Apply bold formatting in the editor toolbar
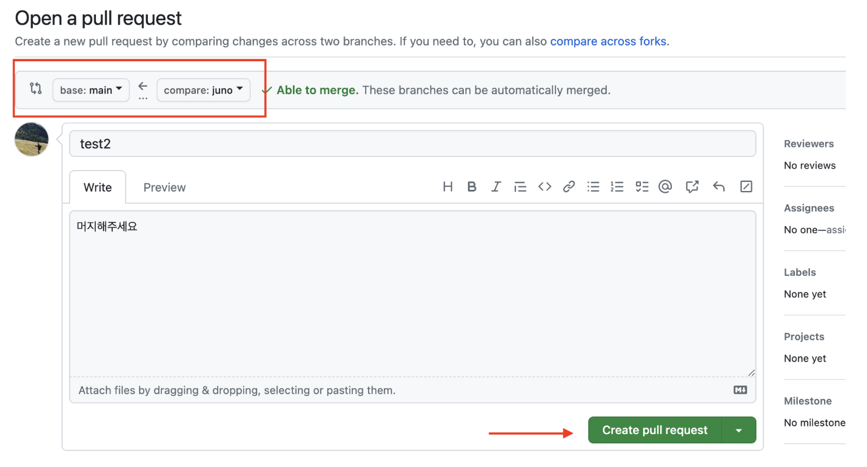Viewport: 867px width, 467px height. click(472, 187)
